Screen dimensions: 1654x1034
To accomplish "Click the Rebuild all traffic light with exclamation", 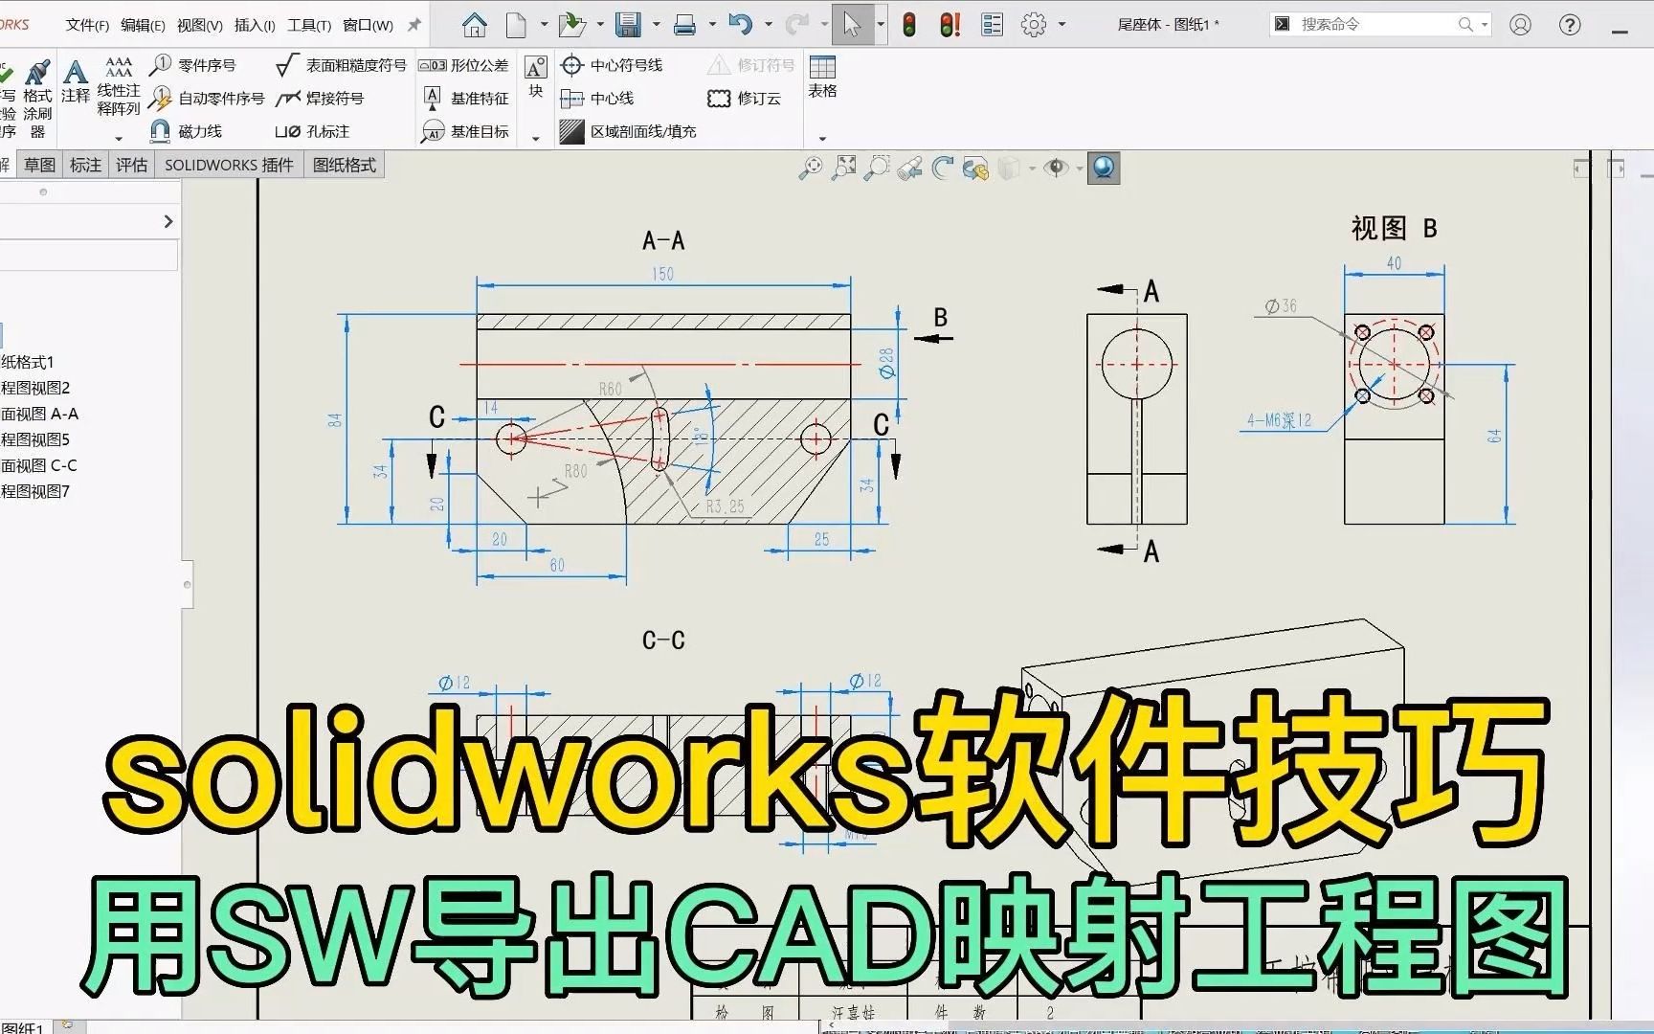I will coord(950,25).
